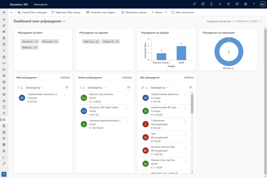Filter by Releclou... (1) customer tag
Viewport: 267px width, 178px height.
[x=30, y=48]
